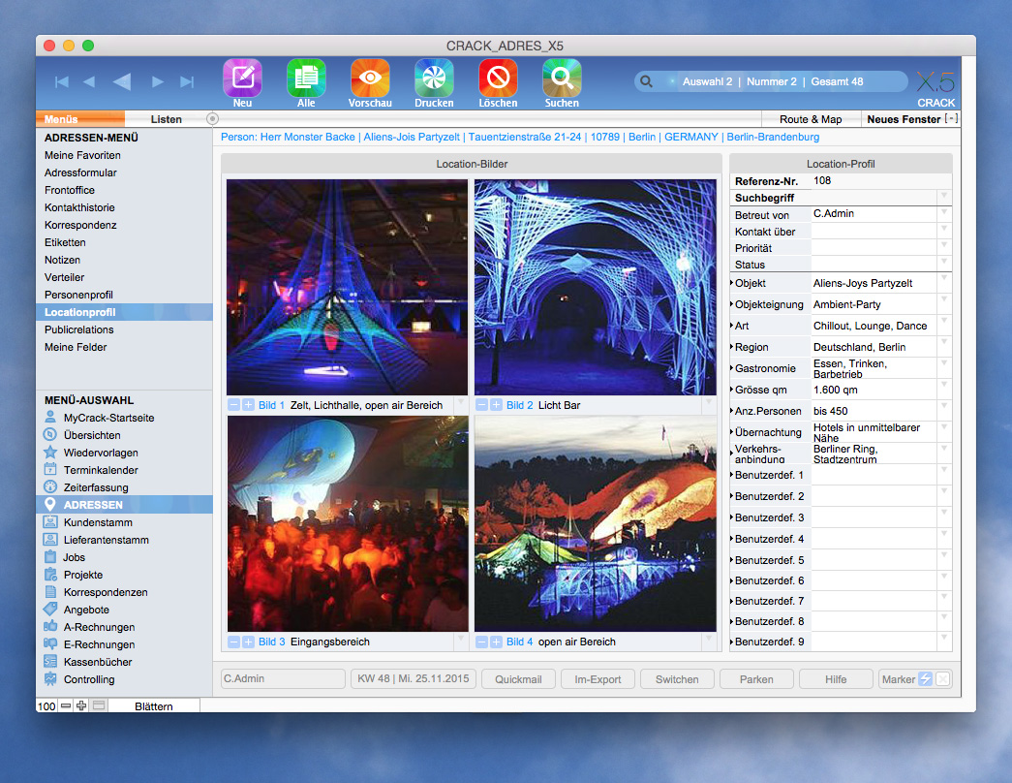Click the Neu toolbar icon
The height and width of the screenshot is (783, 1012).
[242, 78]
